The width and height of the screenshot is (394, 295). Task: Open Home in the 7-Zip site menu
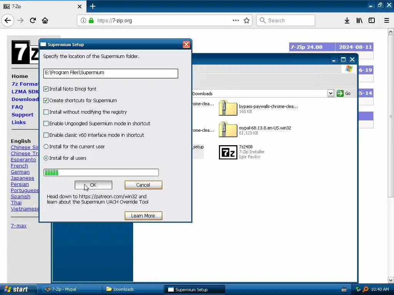coord(20,76)
